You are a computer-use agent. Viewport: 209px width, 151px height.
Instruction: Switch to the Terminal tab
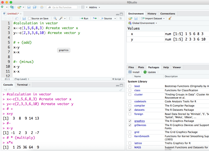point(22,85)
